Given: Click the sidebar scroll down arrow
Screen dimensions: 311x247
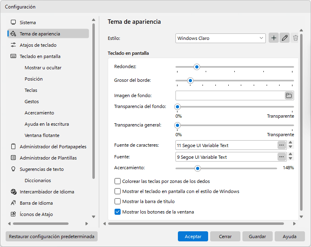Looking at the screenshot, I should click(94, 216).
